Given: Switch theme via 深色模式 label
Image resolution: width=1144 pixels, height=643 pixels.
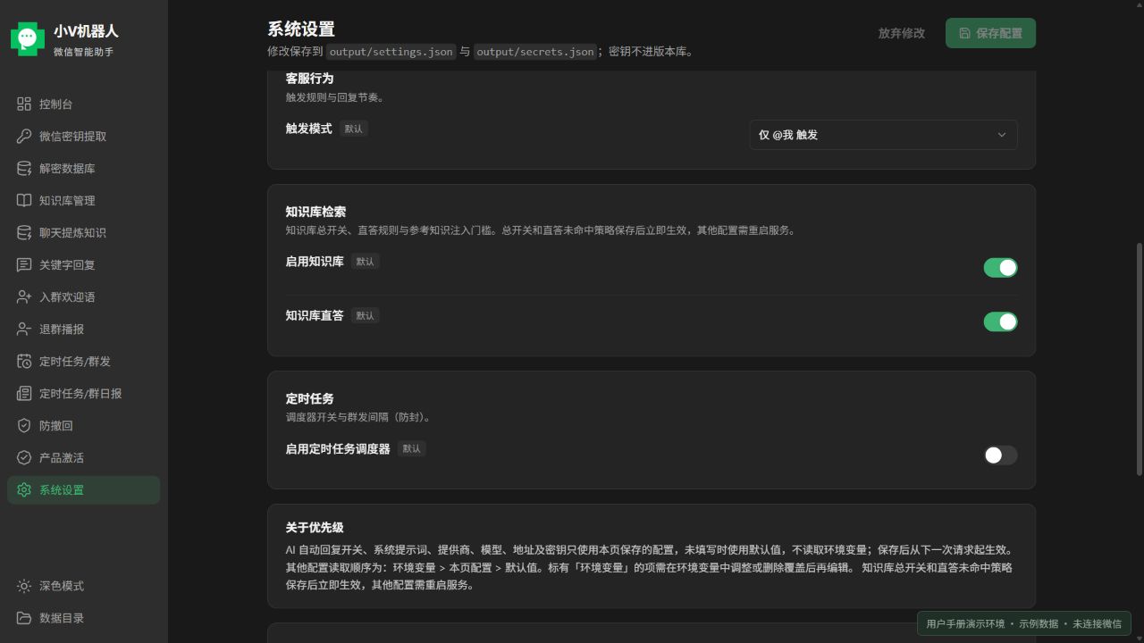Looking at the screenshot, I should 62,587.
